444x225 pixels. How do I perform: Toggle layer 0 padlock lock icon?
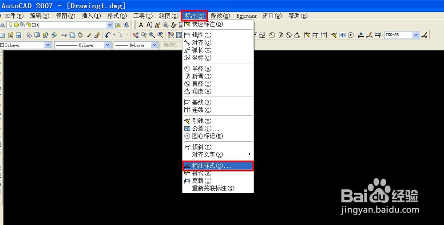point(28,25)
